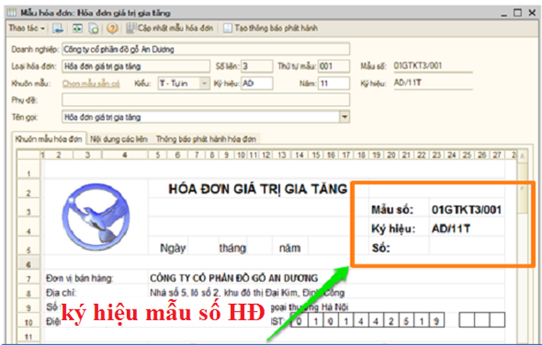This screenshot has height=345, width=542.
Task: Click Cập nhật mẫu hóa đơn button
Action: 170,29
